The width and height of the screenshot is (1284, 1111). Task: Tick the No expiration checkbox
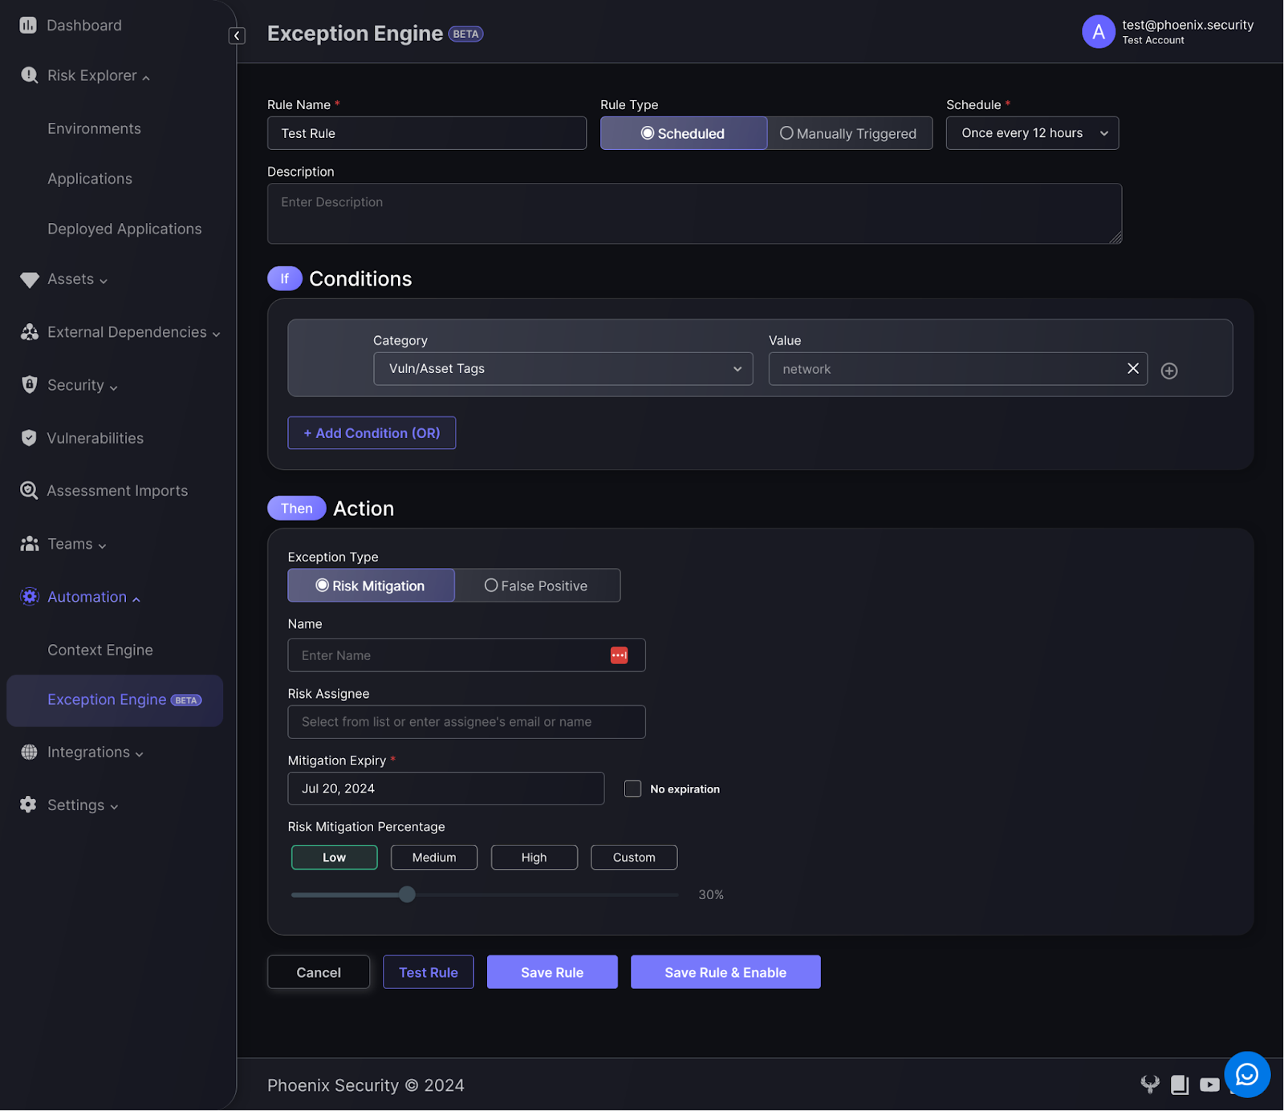point(632,789)
